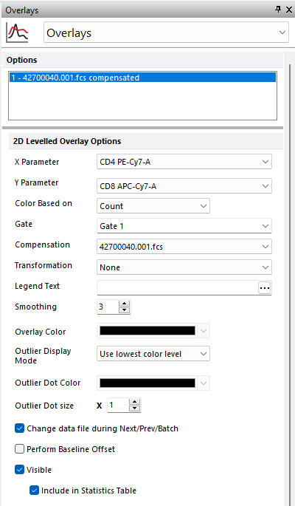This screenshot has height=506, width=295.
Task: Expand the Overlay Color dropdown arrow
Action: 204,330
